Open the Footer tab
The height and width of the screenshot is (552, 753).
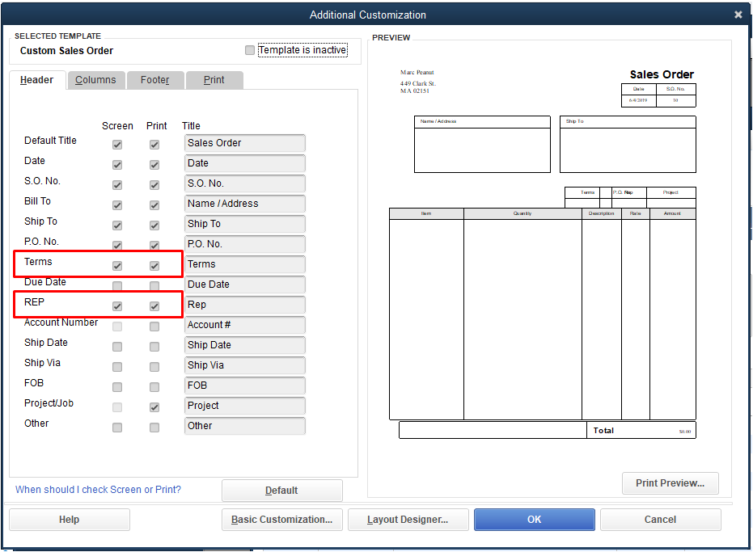point(155,80)
